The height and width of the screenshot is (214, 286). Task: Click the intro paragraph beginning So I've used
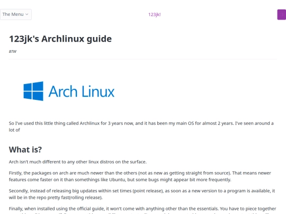[141, 126]
